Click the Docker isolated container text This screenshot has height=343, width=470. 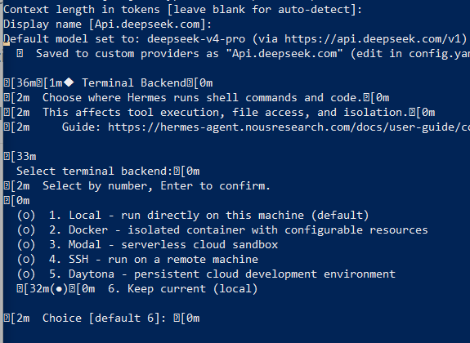click(x=248, y=230)
